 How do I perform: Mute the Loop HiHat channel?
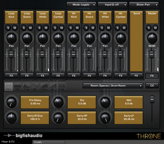46,28
